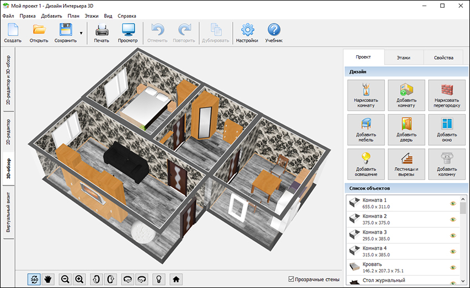Switch to the Свойства tab
Viewport: 470px width, 288px height.
(x=444, y=57)
